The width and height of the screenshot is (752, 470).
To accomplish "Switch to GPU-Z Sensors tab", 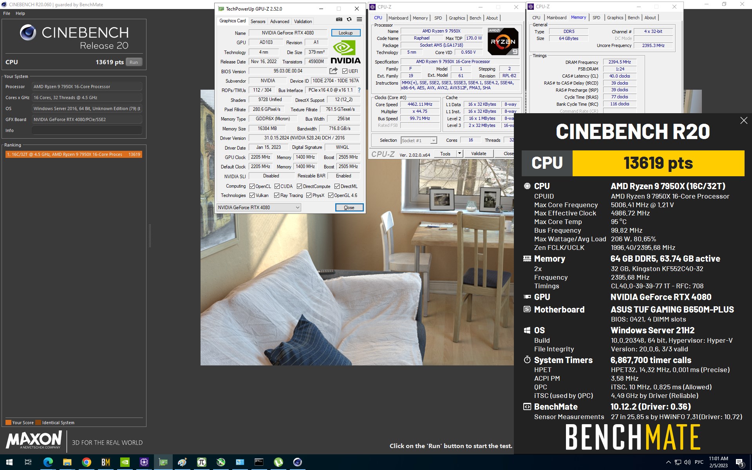I will click(258, 22).
